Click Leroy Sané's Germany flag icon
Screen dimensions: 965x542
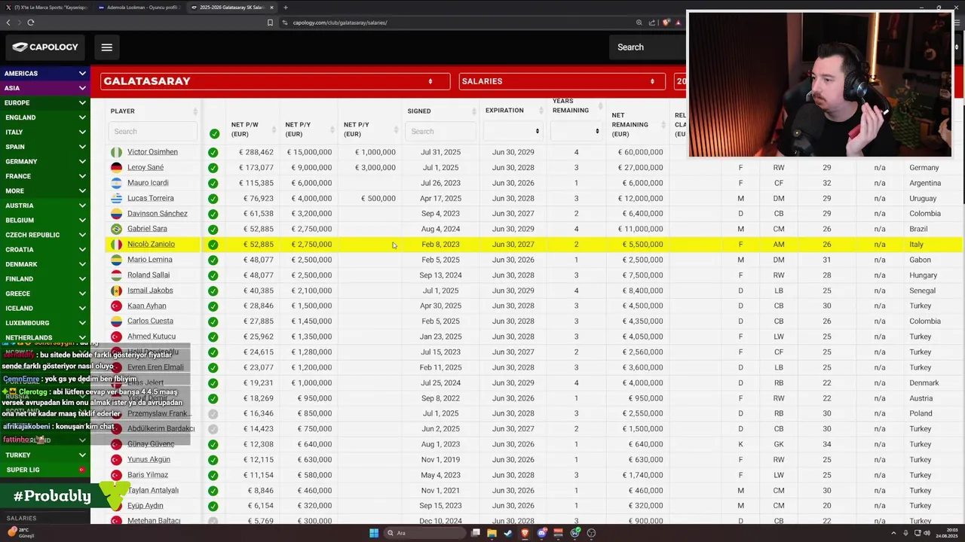pos(116,167)
